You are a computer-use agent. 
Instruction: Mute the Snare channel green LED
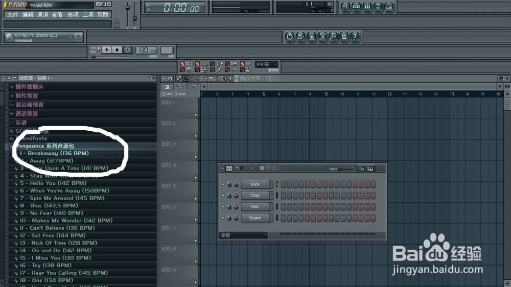tap(223, 218)
